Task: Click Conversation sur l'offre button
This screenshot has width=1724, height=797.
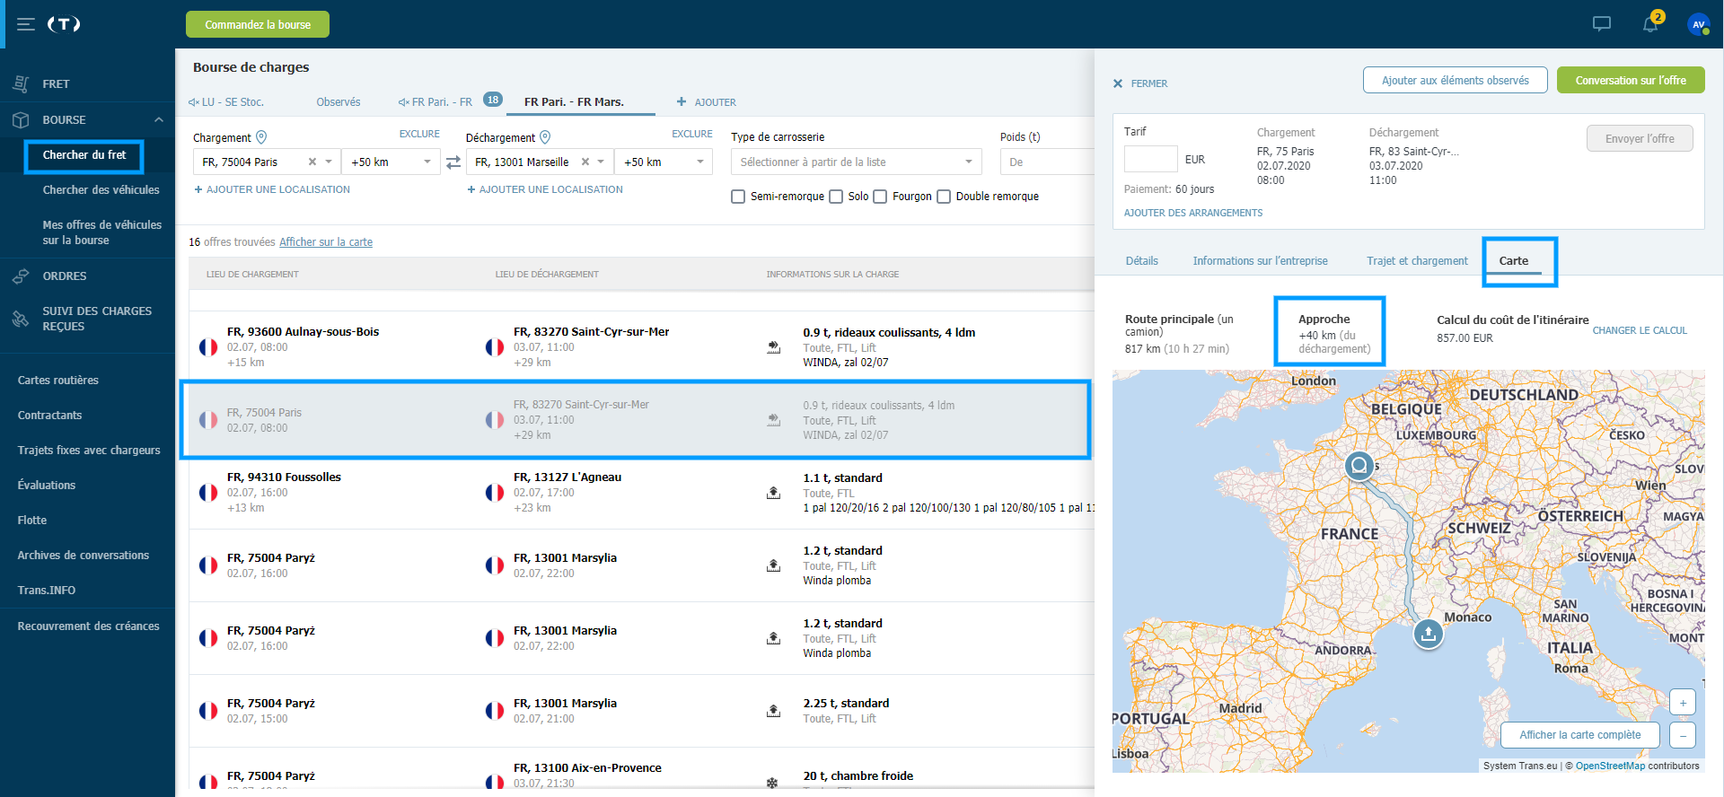Action: (1631, 80)
